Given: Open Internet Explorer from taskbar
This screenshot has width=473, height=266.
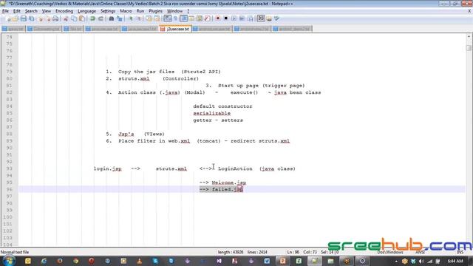Looking at the screenshot, I should click(x=44, y=261).
